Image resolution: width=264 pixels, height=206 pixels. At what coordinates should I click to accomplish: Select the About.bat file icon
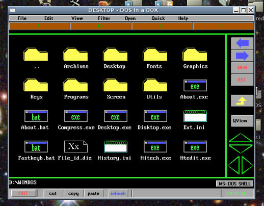36,116
